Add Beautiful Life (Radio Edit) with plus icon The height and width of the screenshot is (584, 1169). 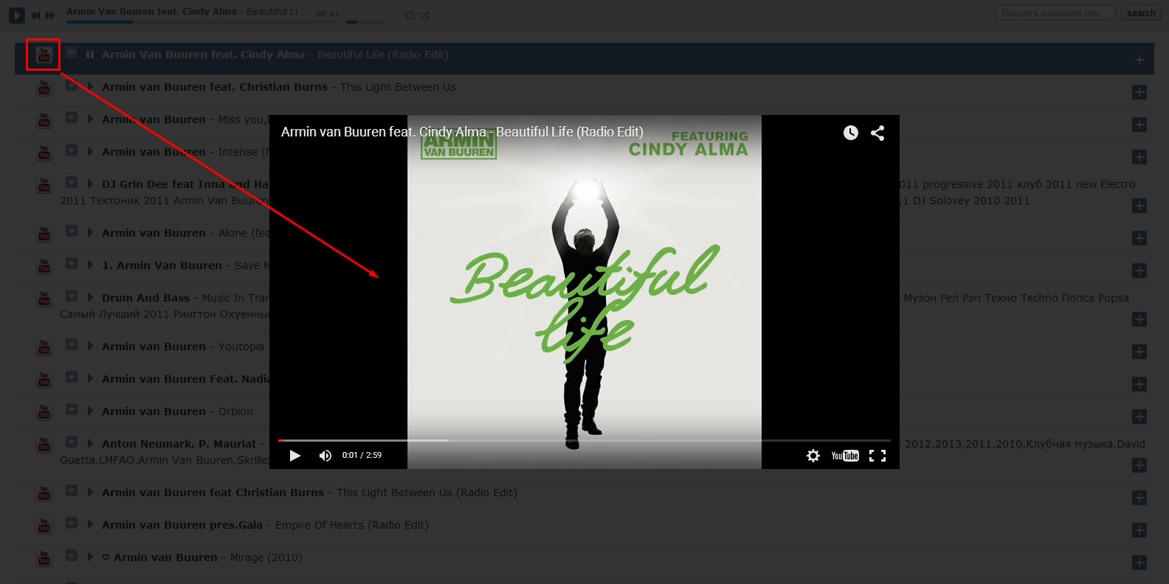point(1139,60)
